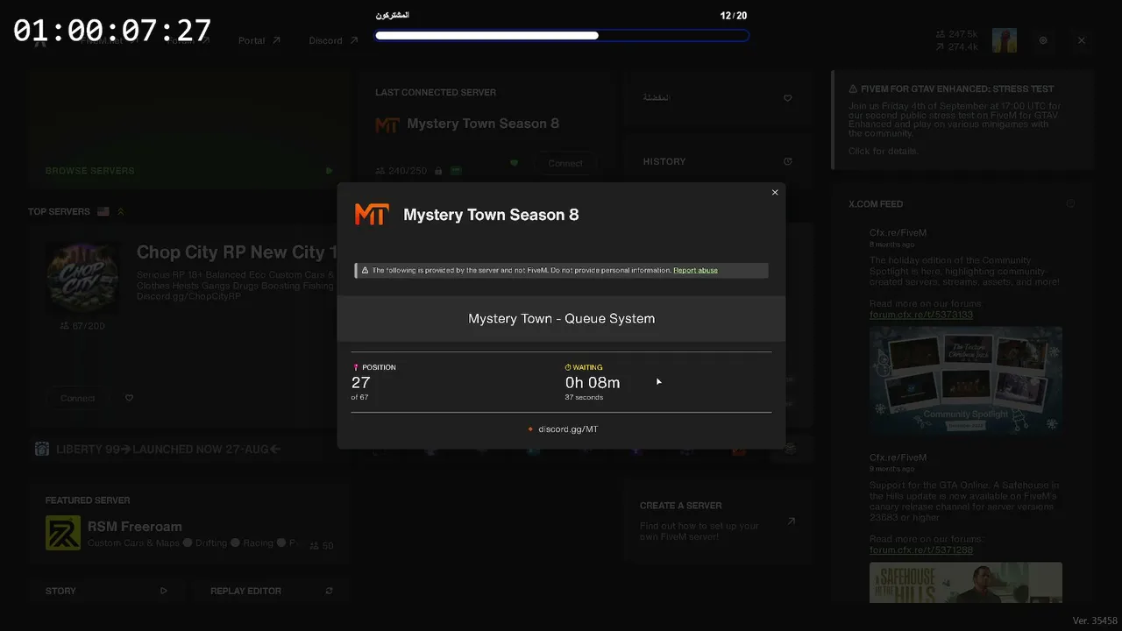
Task: Click the icon beside the Liberty 99 banner
Action: click(42, 449)
